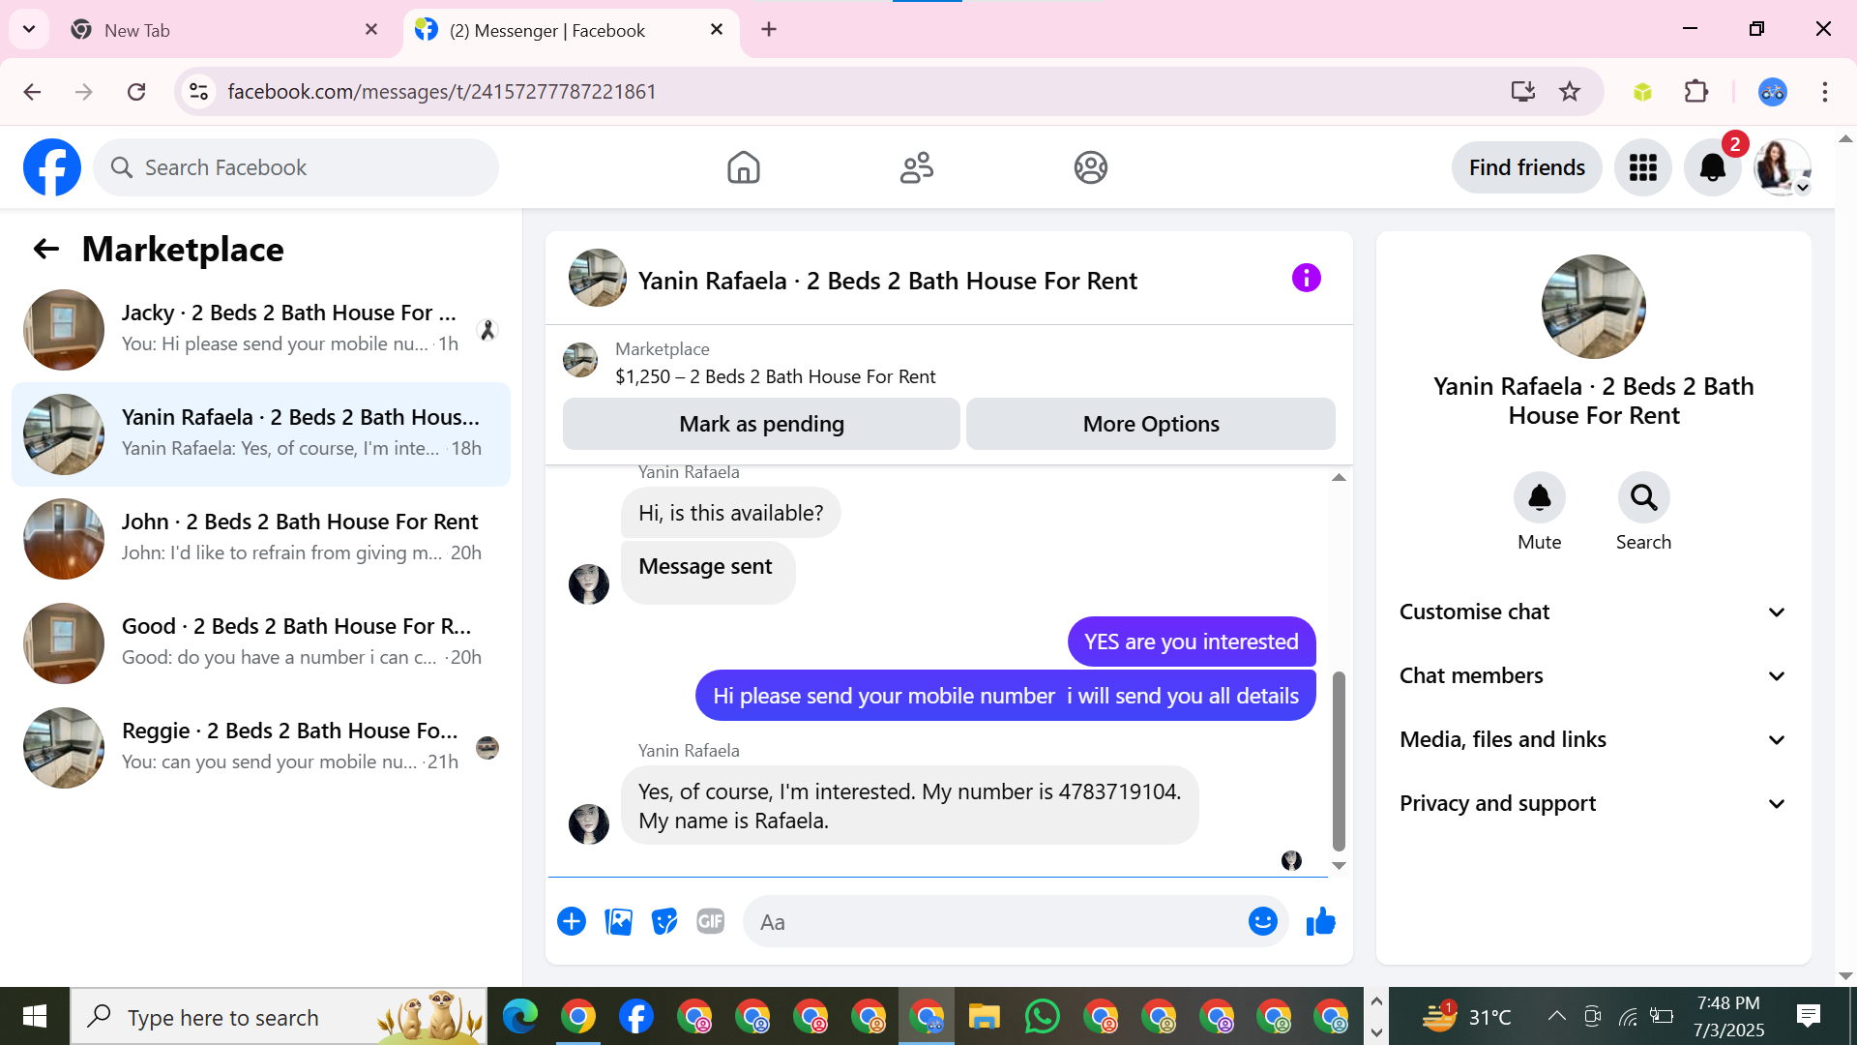1857x1045 pixels.
Task: Attach a photo using the image icon
Action: pos(618,922)
